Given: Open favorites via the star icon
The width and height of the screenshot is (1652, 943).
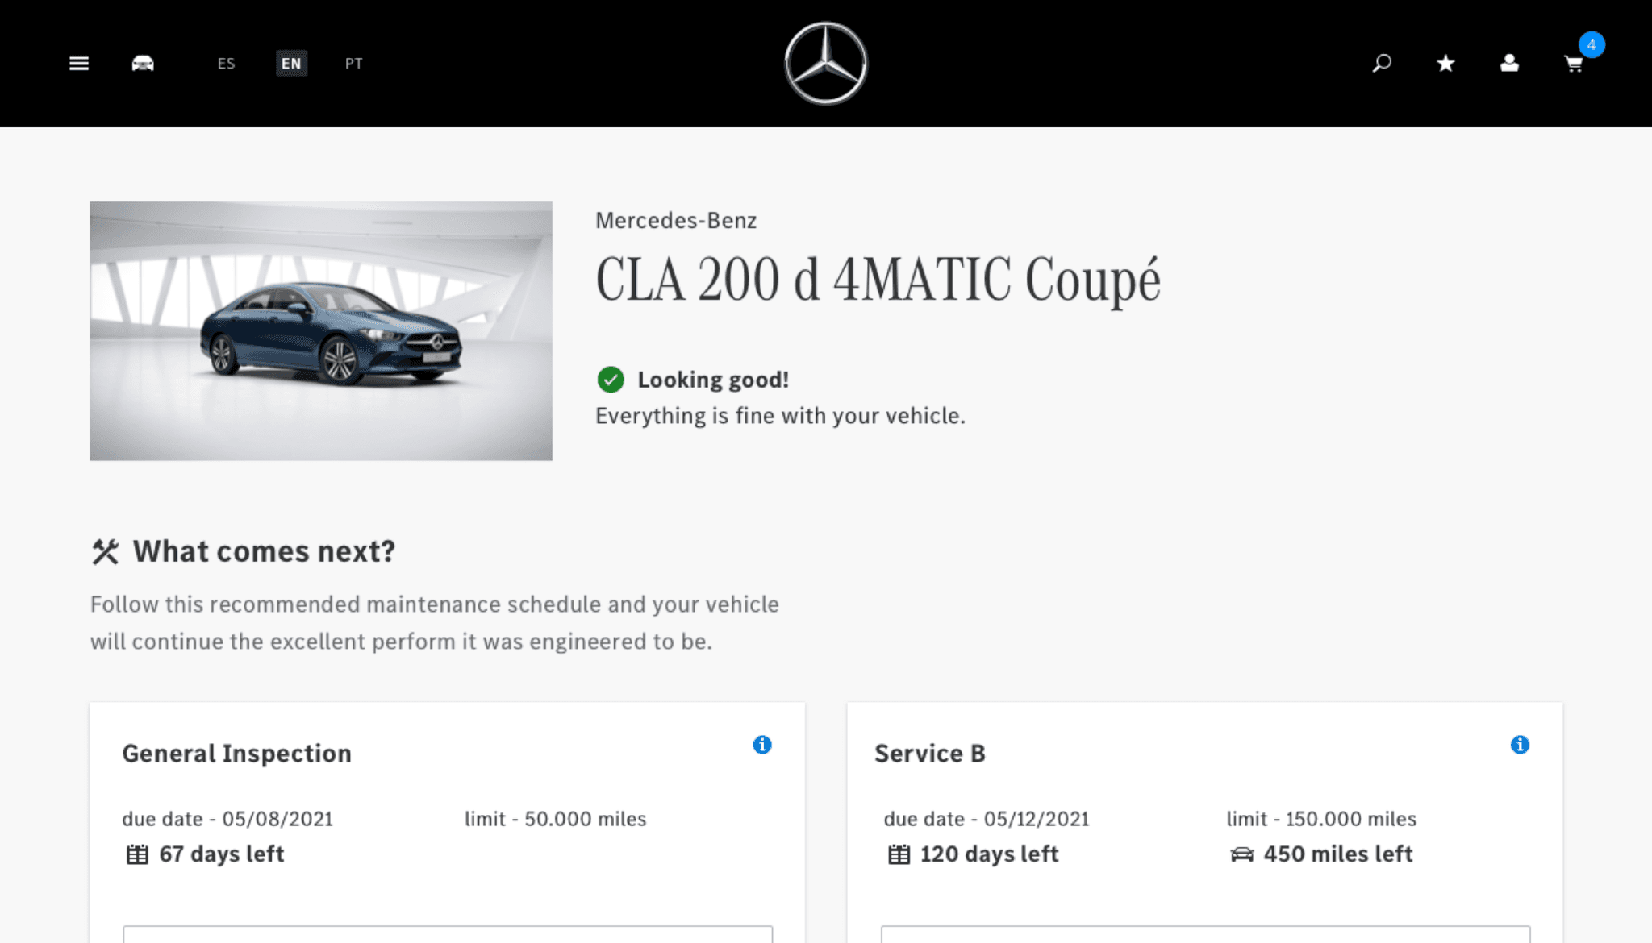Looking at the screenshot, I should (1445, 63).
